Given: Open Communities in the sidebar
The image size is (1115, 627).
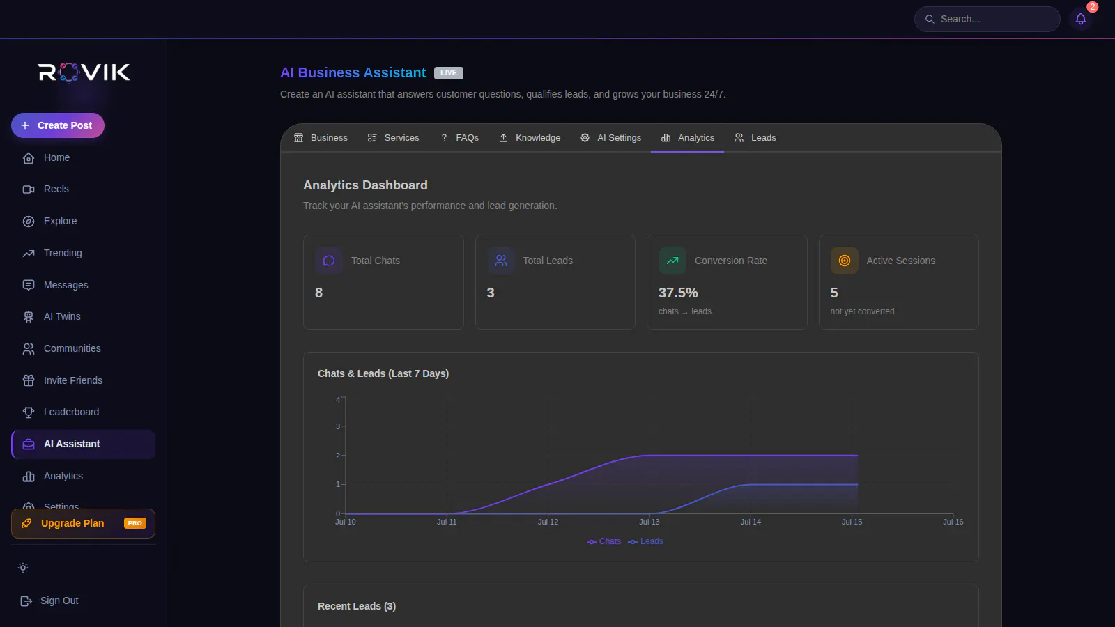Looking at the screenshot, I should [83, 349].
